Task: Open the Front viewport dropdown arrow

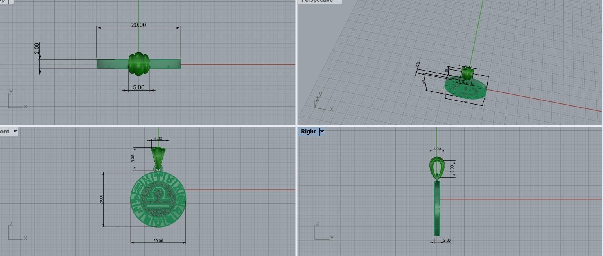Action: pos(15,132)
